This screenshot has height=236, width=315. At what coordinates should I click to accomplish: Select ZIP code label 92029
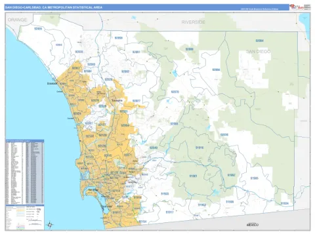coord(102,106)
